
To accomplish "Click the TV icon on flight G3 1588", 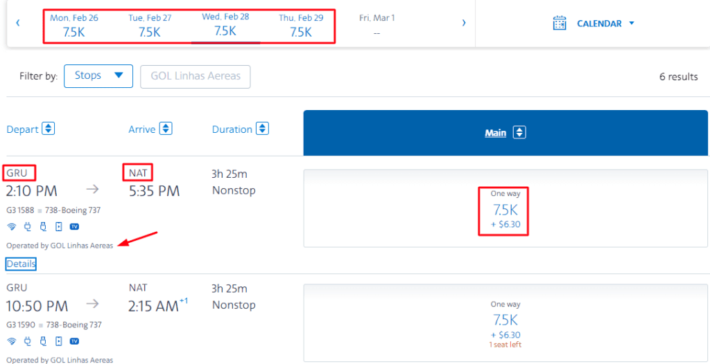I will 74,226.
